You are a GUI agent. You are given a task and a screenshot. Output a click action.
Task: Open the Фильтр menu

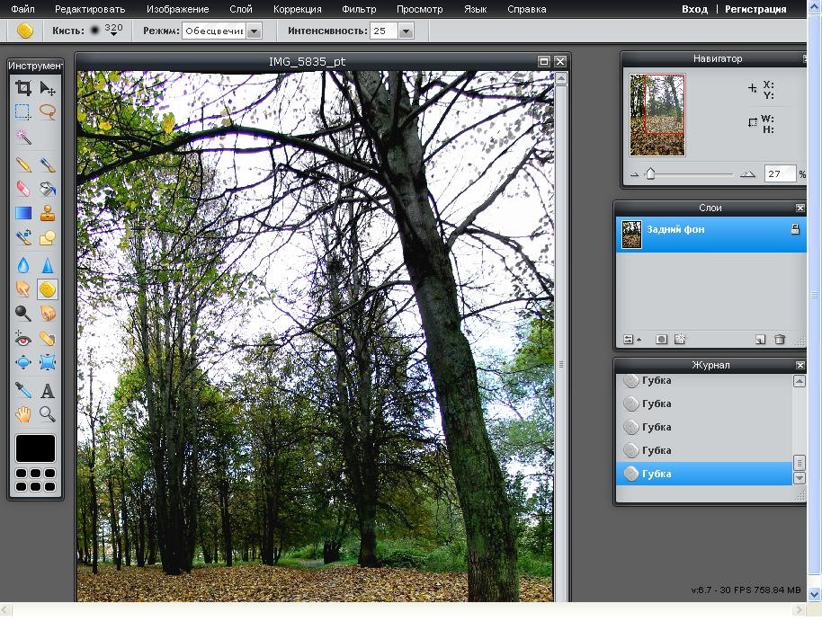(x=359, y=9)
